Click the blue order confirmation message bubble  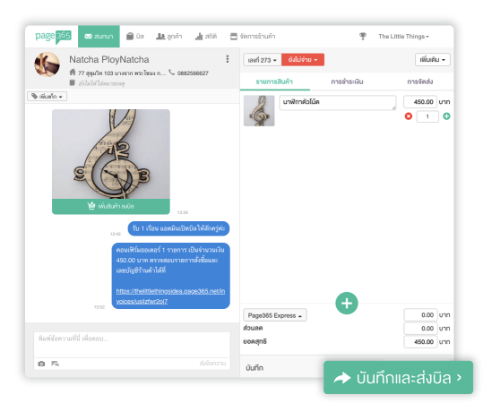click(170, 276)
